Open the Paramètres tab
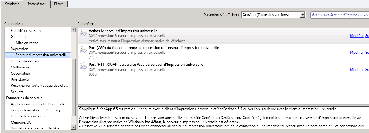Screen dimensions: 369x133 [37, 4]
